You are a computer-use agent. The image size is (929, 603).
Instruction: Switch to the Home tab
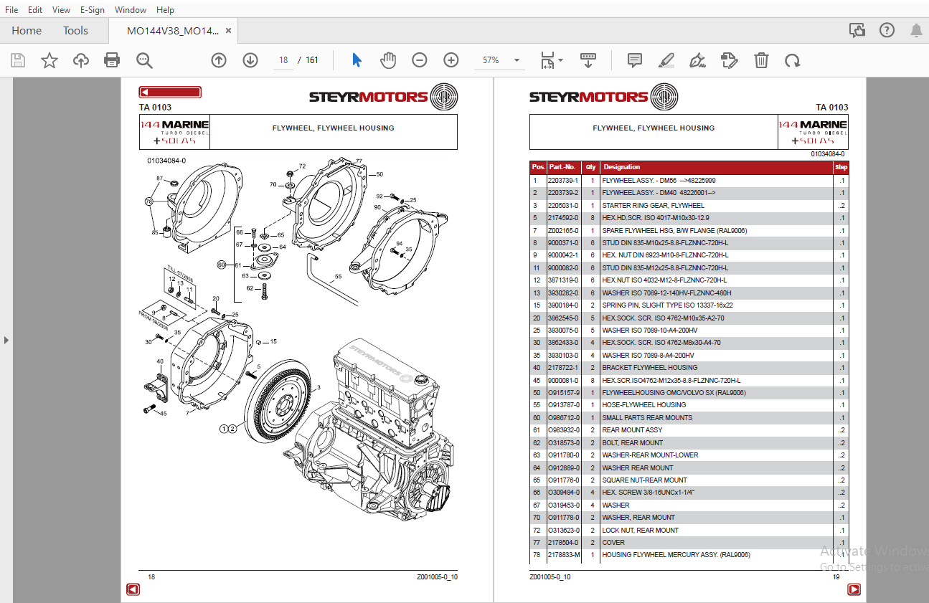27,30
